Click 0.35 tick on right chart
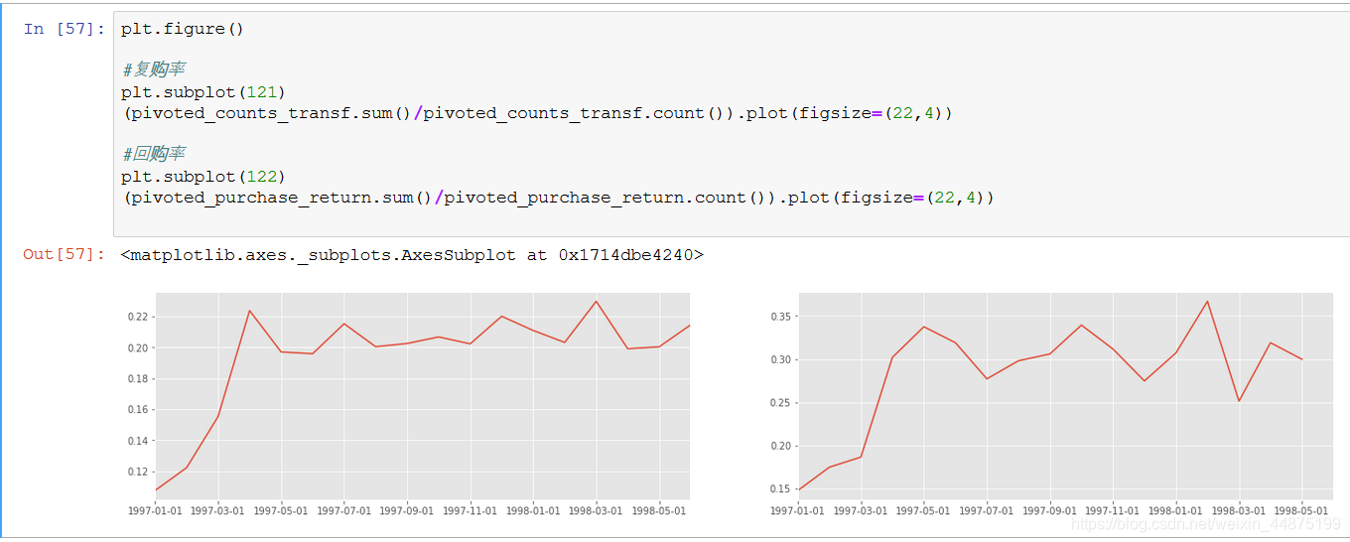The height and width of the screenshot is (542, 1350). [780, 317]
